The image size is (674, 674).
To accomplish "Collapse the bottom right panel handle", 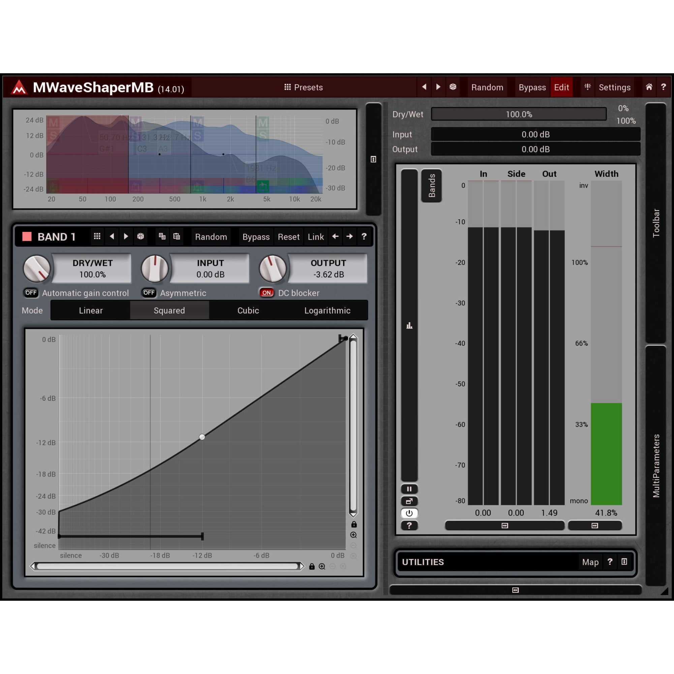I will [515, 590].
